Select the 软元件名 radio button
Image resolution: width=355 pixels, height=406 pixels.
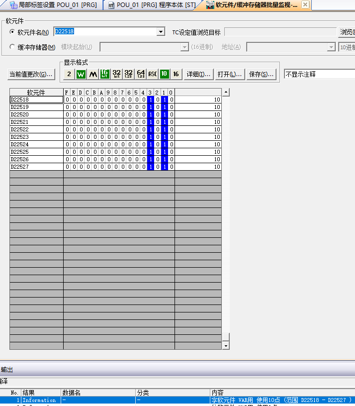click(x=12, y=32)
